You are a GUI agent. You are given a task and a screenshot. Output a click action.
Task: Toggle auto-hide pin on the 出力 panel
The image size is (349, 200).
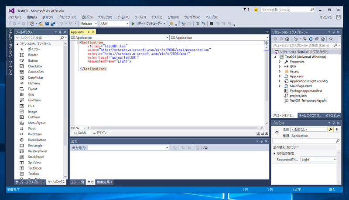tap(261, 141)
